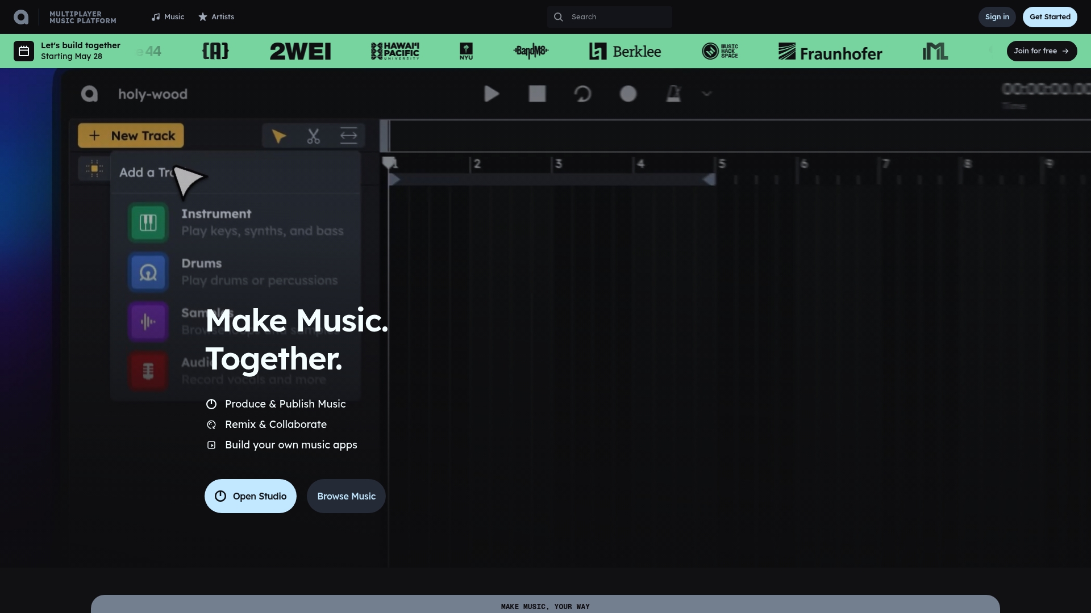
Task: Click 'Let's build together' banner text
Action: tap(81, 45)
